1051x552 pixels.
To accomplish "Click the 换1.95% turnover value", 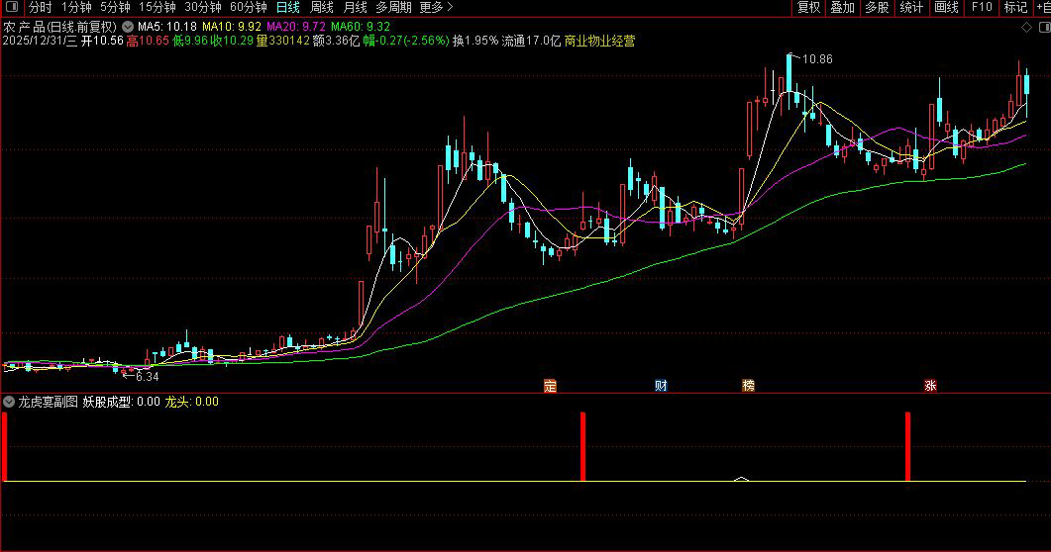I will (x=475, y=41).
